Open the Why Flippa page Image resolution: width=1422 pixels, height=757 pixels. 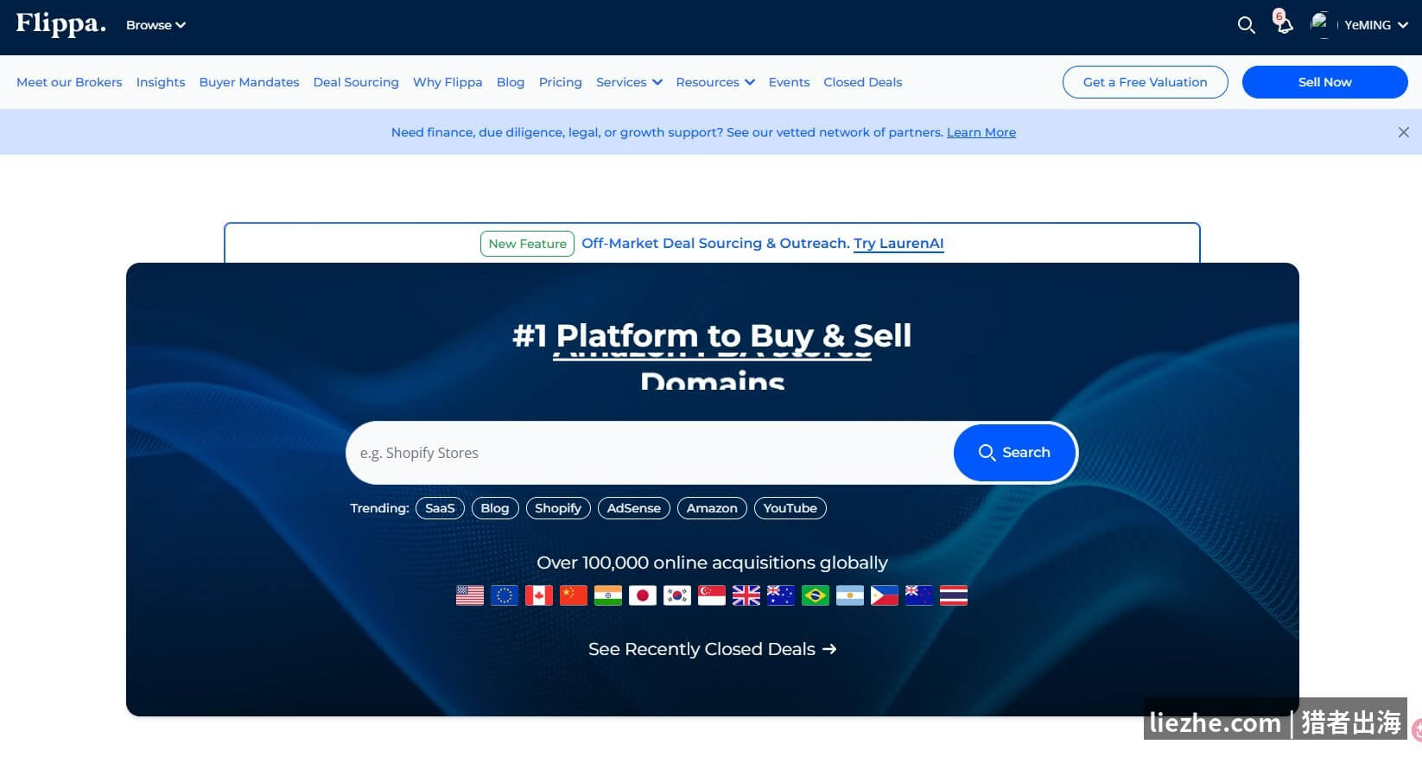point(448,82)
